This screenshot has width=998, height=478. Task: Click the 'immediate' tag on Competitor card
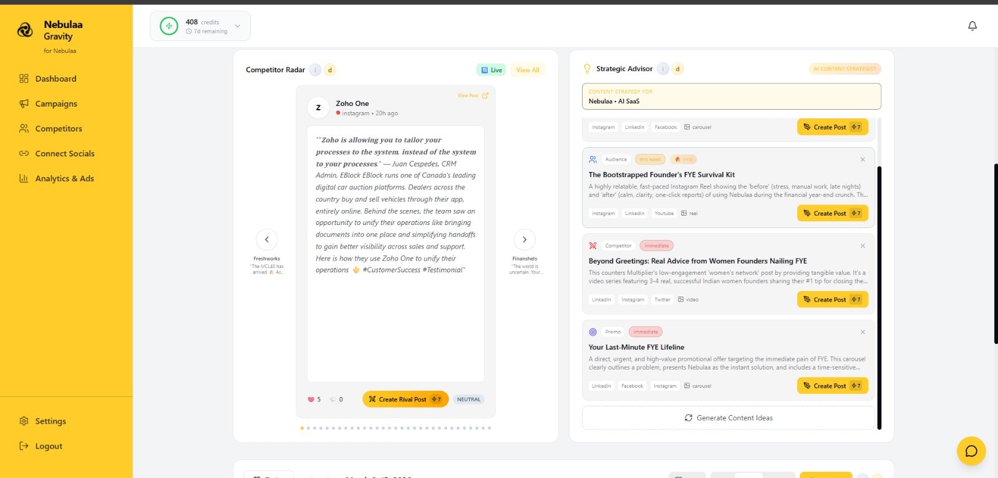point(656,246)
